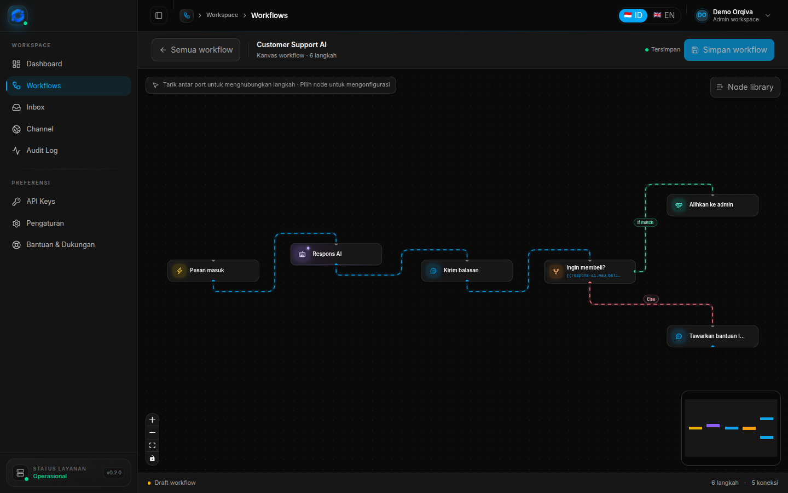
Task: Click the DO user avatar
Action: (702, 15)
